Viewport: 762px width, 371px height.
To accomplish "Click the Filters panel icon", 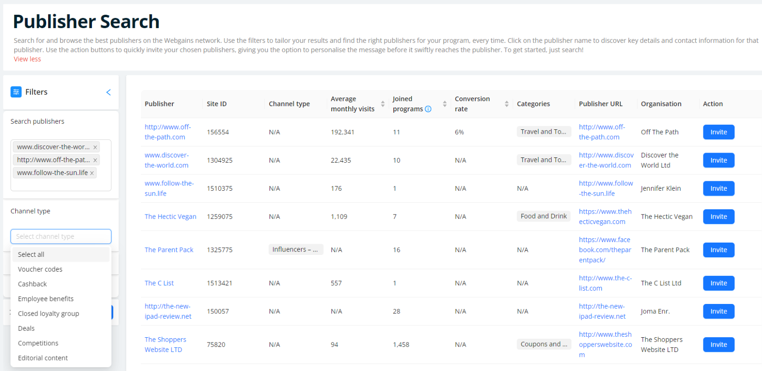I will [16, 92].
